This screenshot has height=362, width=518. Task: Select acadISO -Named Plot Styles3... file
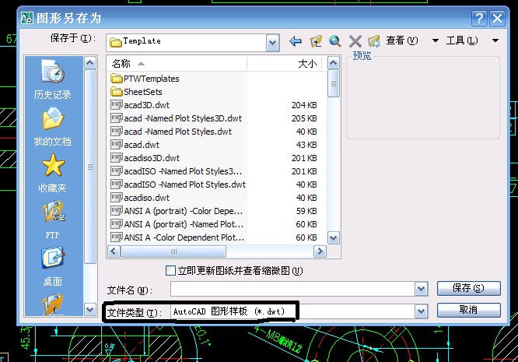tap(177, 171)
